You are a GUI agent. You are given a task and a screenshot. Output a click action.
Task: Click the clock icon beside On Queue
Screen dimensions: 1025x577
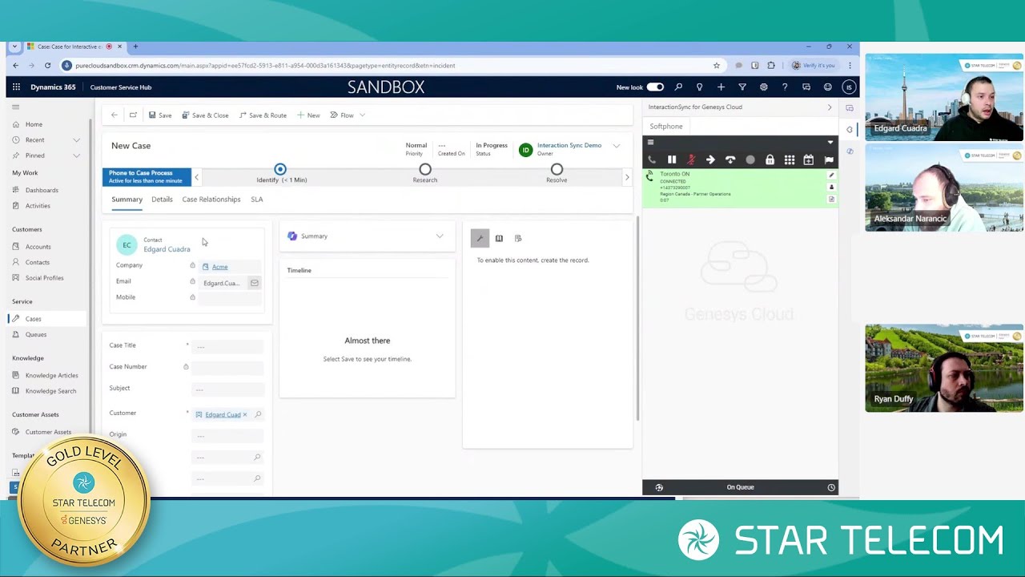831,487
